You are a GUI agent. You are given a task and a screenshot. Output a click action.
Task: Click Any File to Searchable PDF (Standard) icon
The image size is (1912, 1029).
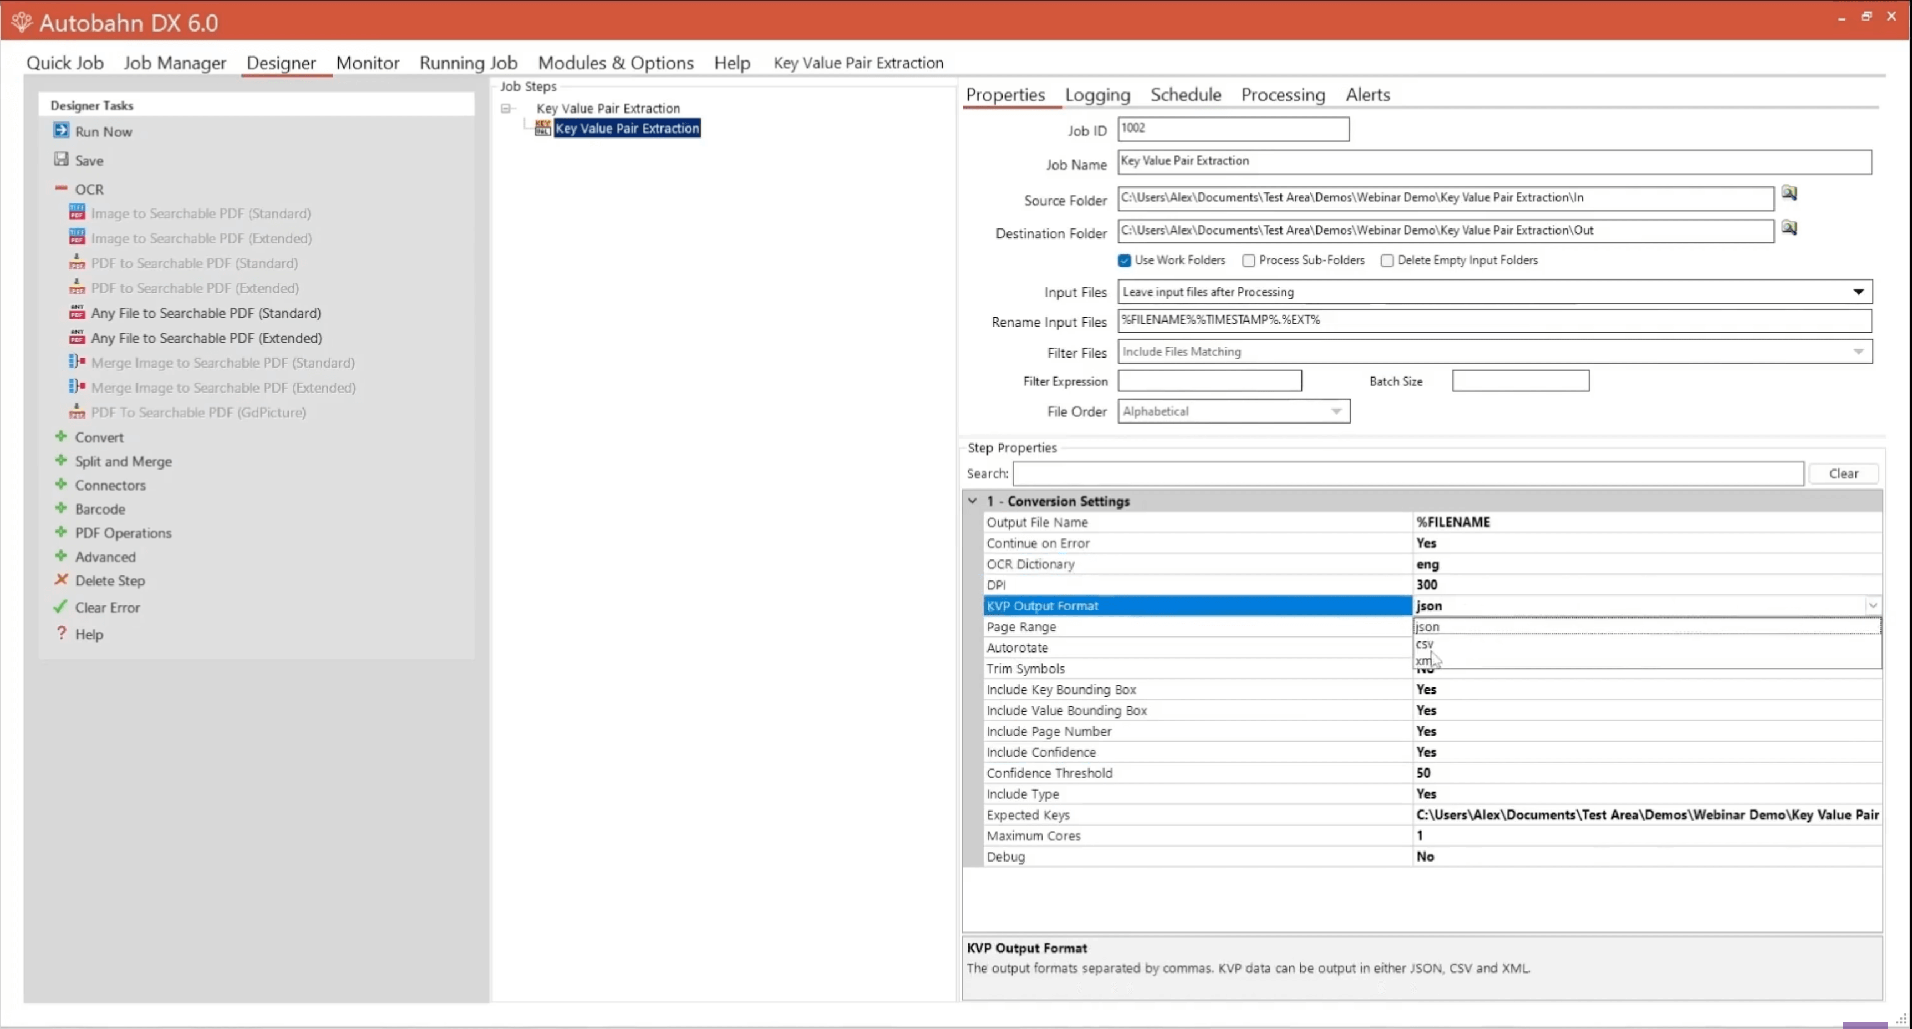point(77,312)
